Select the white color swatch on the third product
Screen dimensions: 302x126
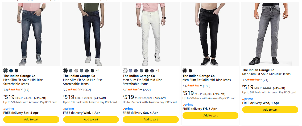tap(125, 71)
